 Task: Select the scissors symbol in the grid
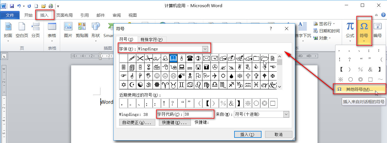[x=140, y=58]
